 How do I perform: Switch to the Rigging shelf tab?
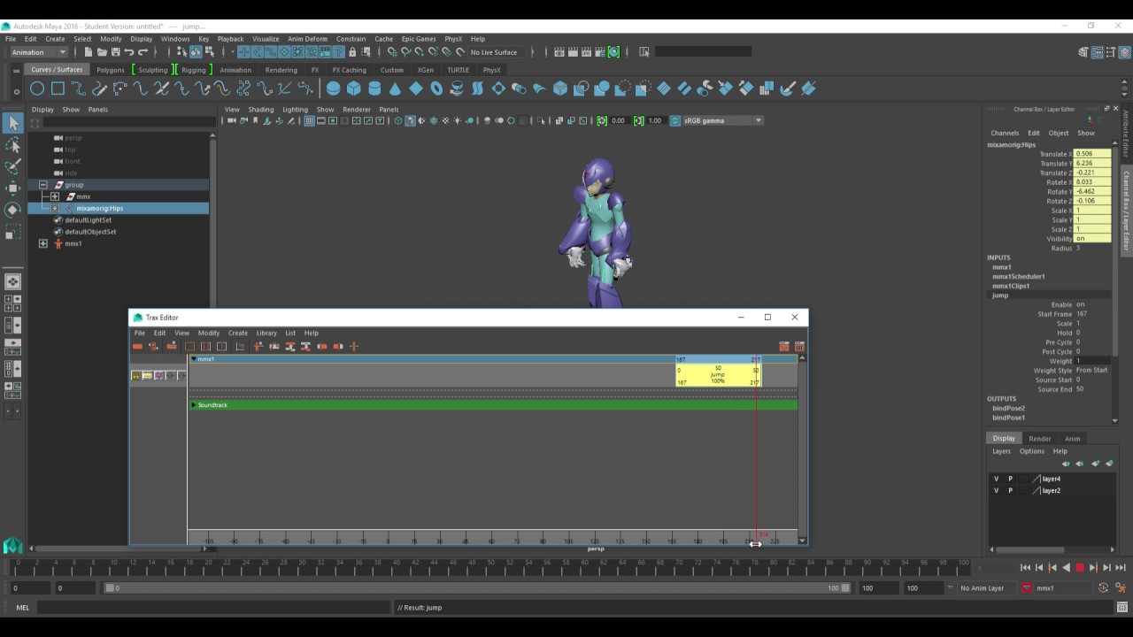click(x=193, y=70)
